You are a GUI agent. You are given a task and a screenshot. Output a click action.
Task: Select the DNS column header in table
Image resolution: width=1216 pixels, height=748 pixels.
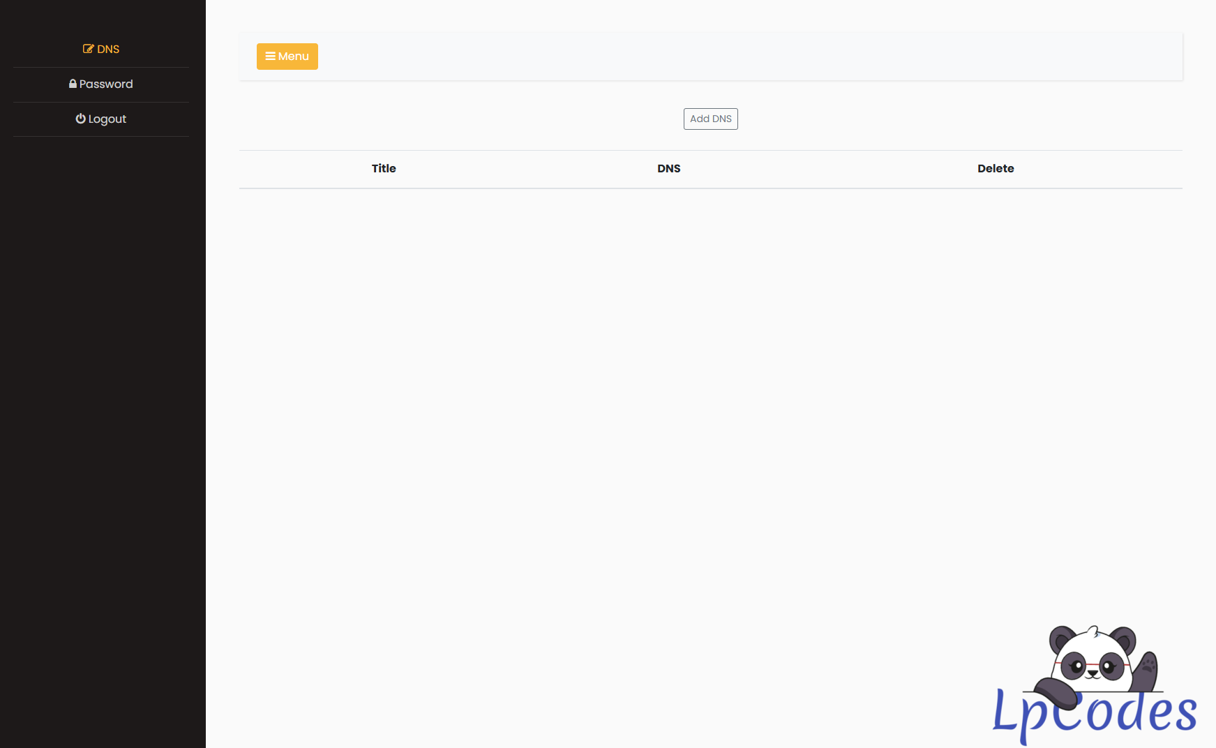668,168
